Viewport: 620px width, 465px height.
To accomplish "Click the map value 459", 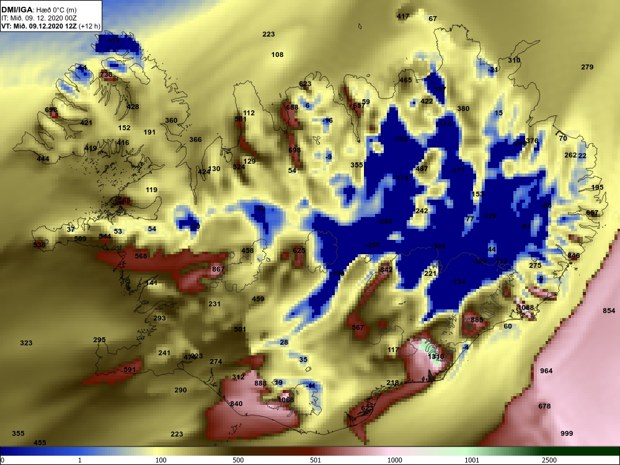I will pyautogui.click(x=258, y=299).
